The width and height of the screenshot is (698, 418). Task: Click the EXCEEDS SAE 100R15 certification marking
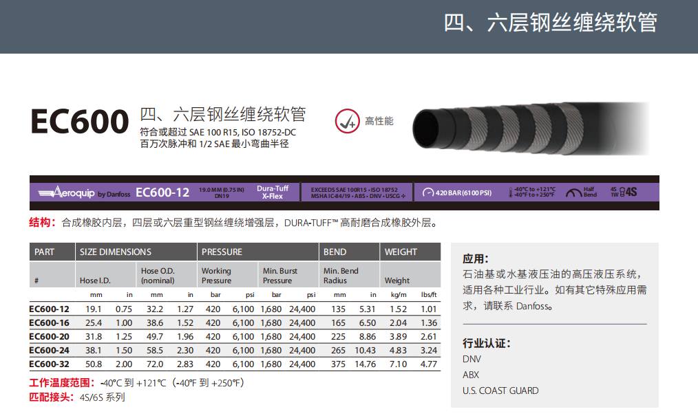coord(358,192)
